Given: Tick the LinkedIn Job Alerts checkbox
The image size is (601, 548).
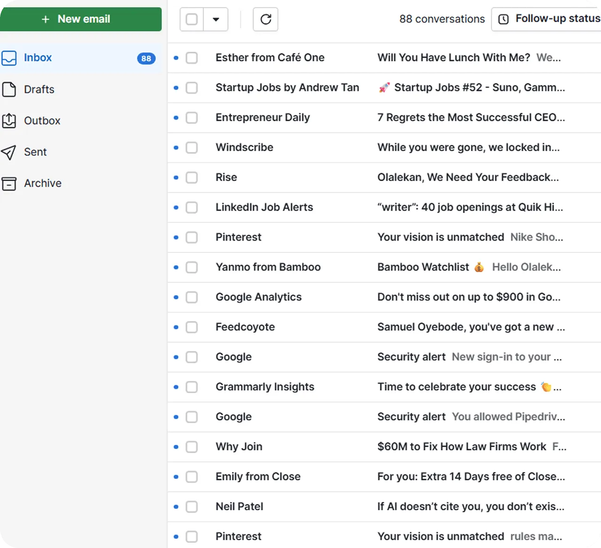Looking at the screenshot, I should coord(192,207).
